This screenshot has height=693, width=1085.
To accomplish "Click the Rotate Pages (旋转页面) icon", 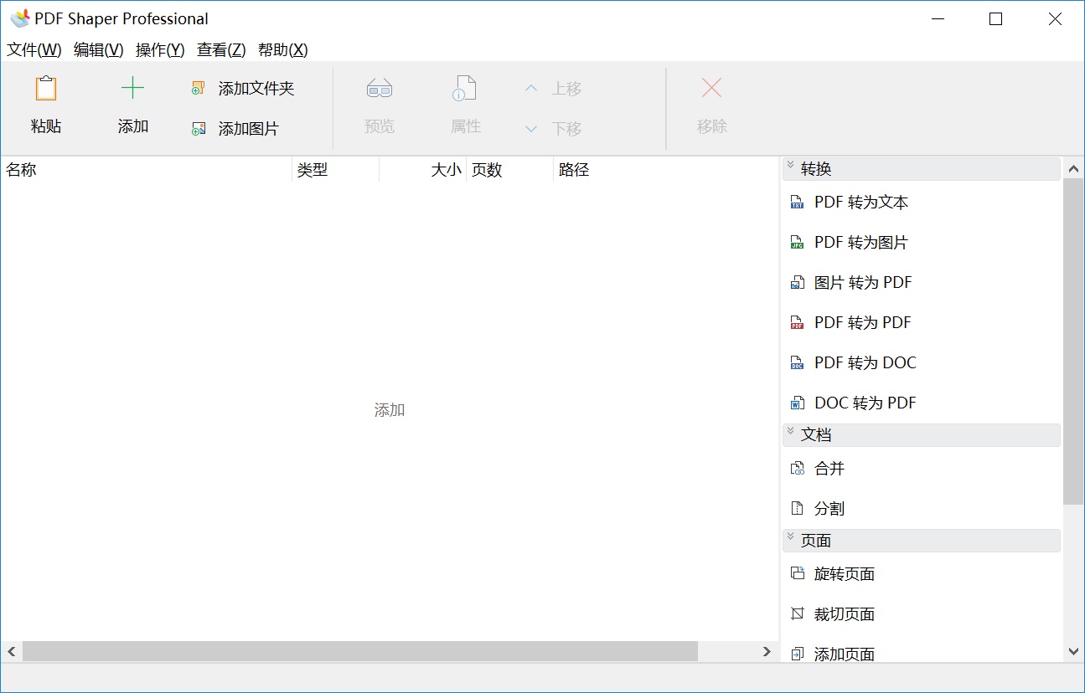I will [797, 573].
